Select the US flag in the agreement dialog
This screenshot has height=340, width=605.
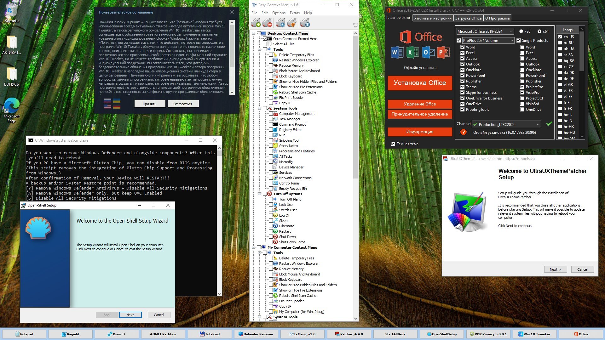point(107,106)
